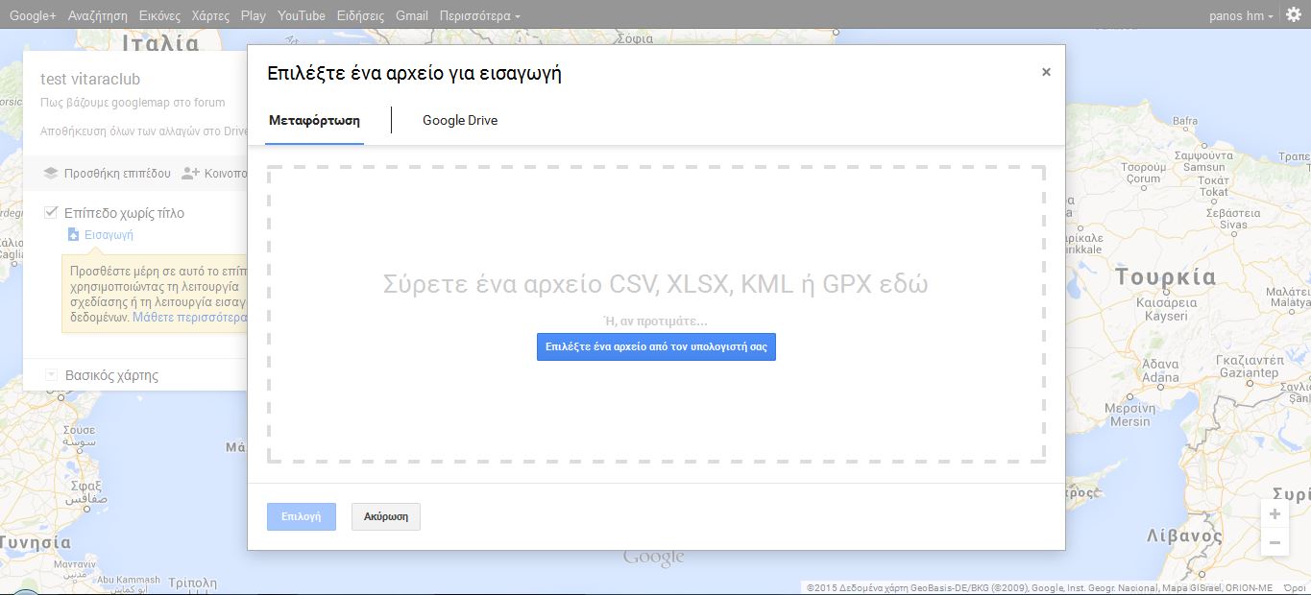Click the share person icon beside Κοινοπο

point(190,173)
